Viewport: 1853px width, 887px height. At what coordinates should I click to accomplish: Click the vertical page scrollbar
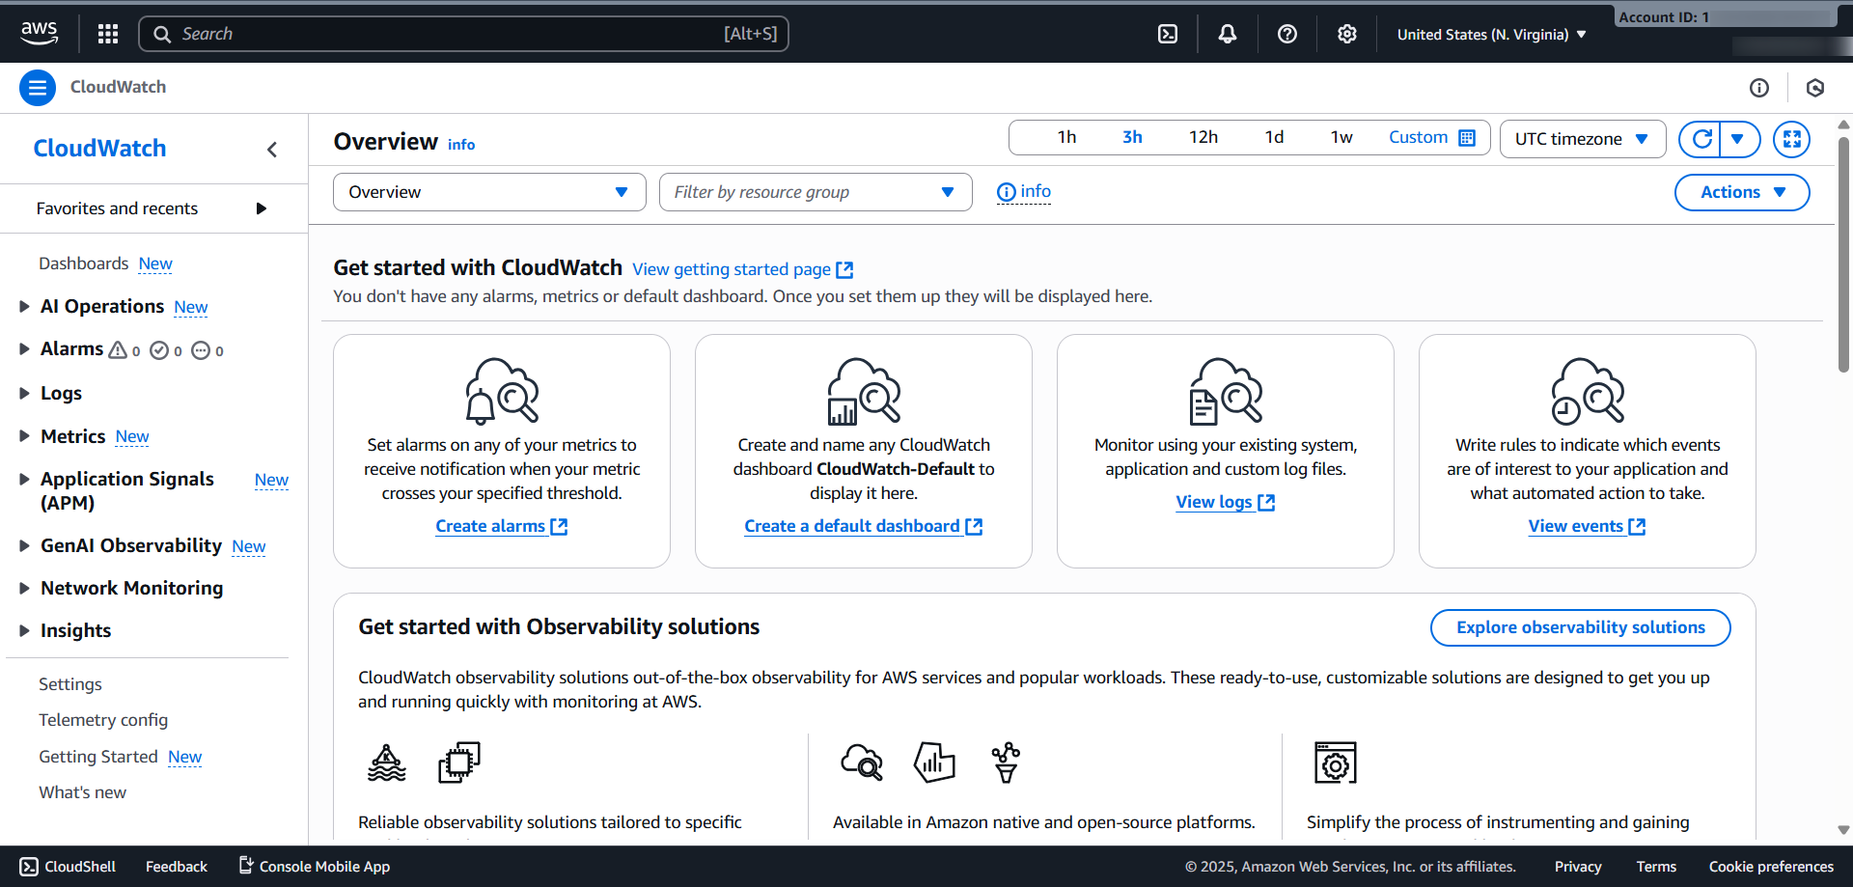(x=1843, y=254)
